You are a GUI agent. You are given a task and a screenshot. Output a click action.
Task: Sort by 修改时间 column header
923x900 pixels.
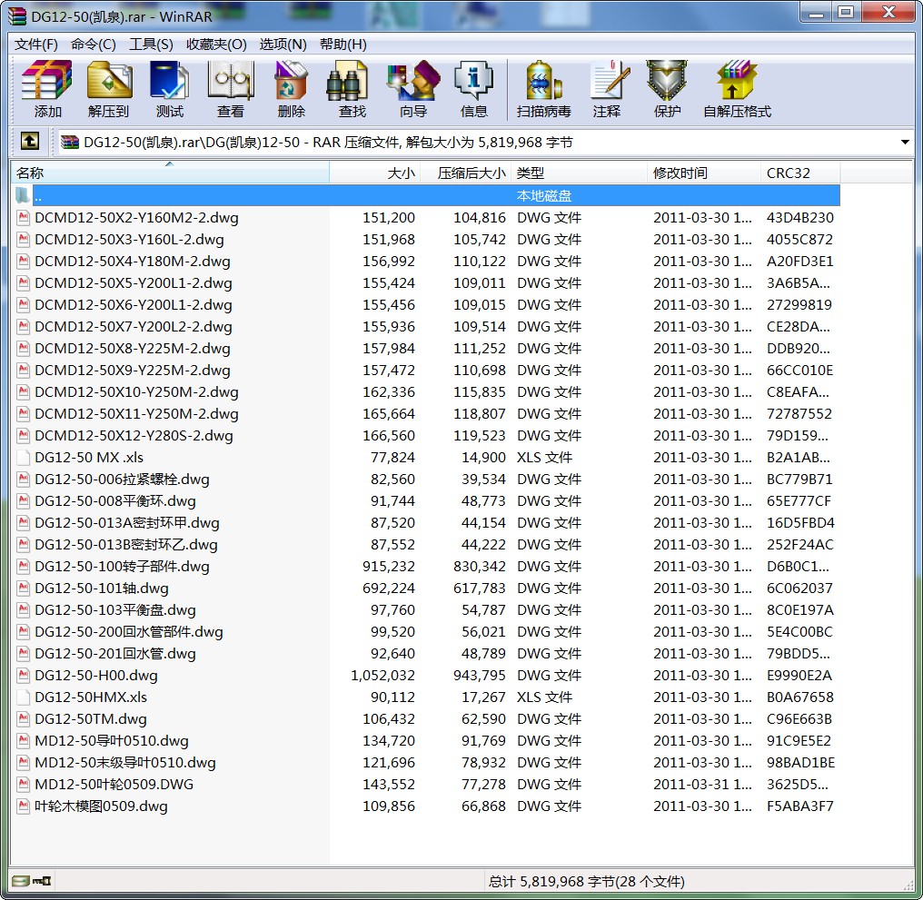coord(680,173)
